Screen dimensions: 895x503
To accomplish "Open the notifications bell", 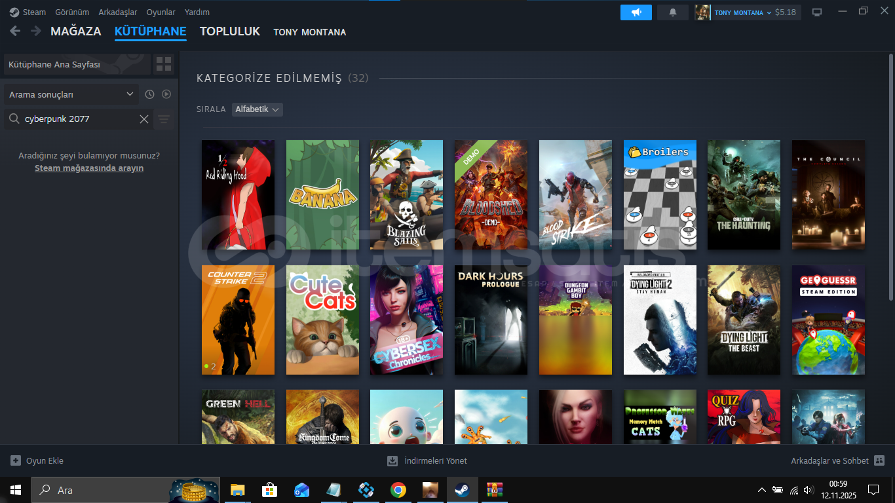I will (x=673, y=12).
